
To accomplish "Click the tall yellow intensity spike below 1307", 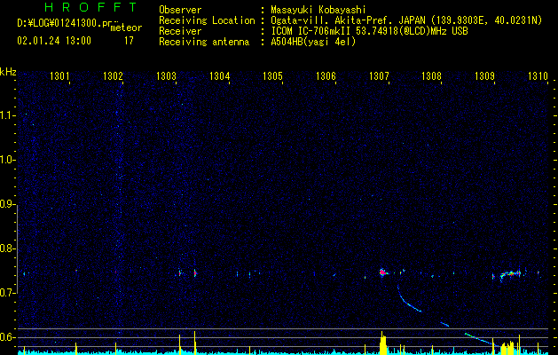I will click(x=383, y=343).
